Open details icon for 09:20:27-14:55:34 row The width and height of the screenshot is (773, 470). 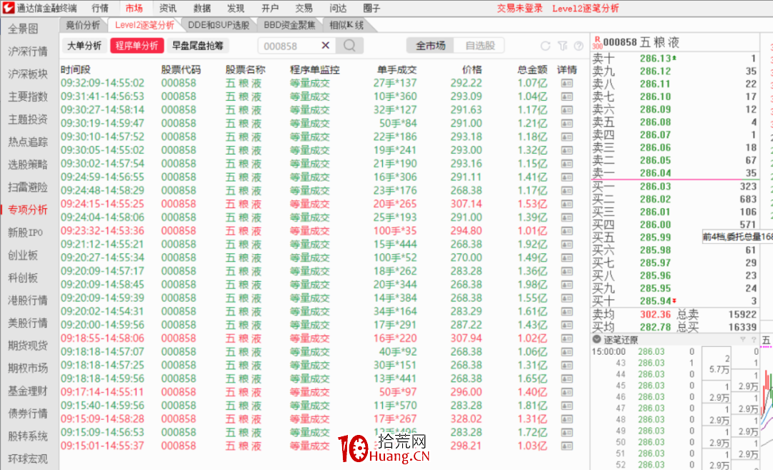(x=567, y=258)
